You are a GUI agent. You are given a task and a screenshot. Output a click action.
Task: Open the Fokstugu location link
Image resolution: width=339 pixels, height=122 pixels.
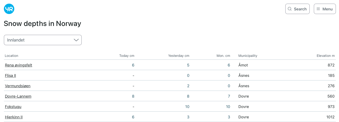pos(13,107)
